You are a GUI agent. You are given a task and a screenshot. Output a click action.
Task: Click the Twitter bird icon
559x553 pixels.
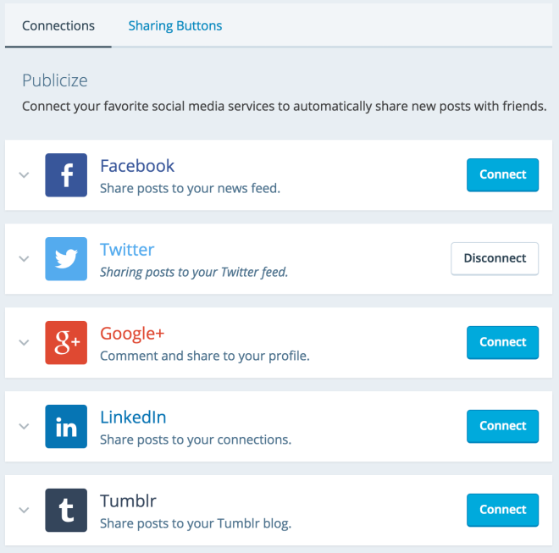(x=66, y=259)
